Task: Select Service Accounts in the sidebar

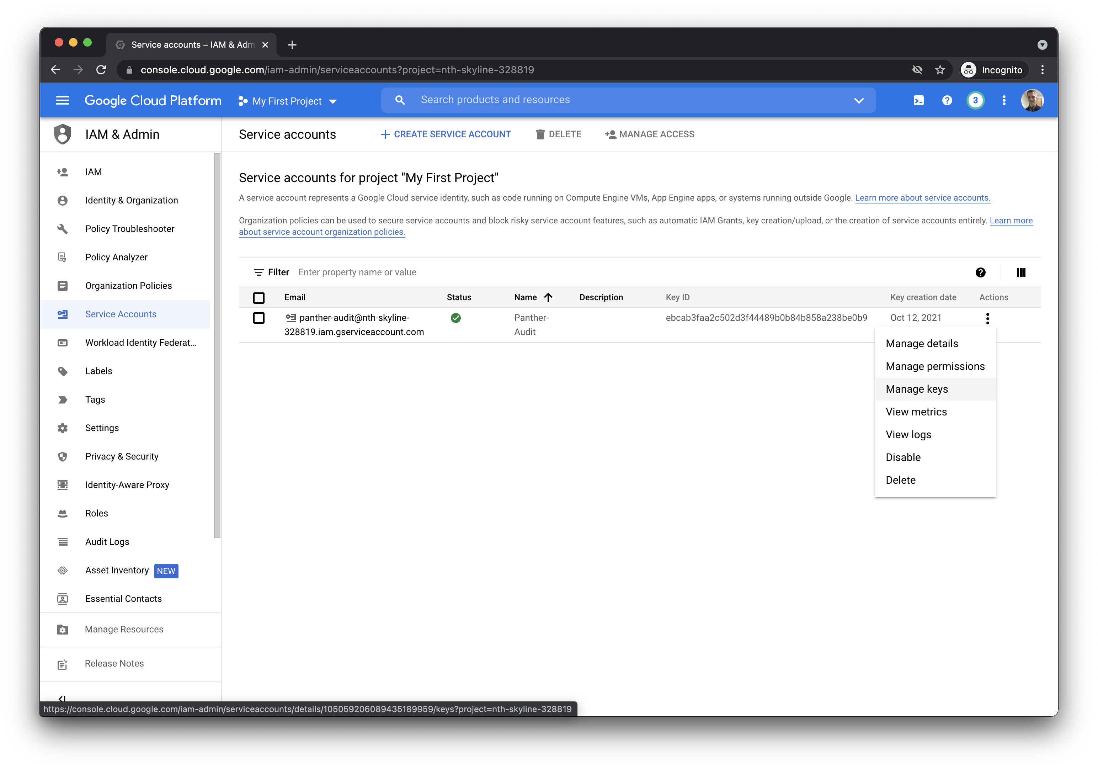Action: coord(121,314)
